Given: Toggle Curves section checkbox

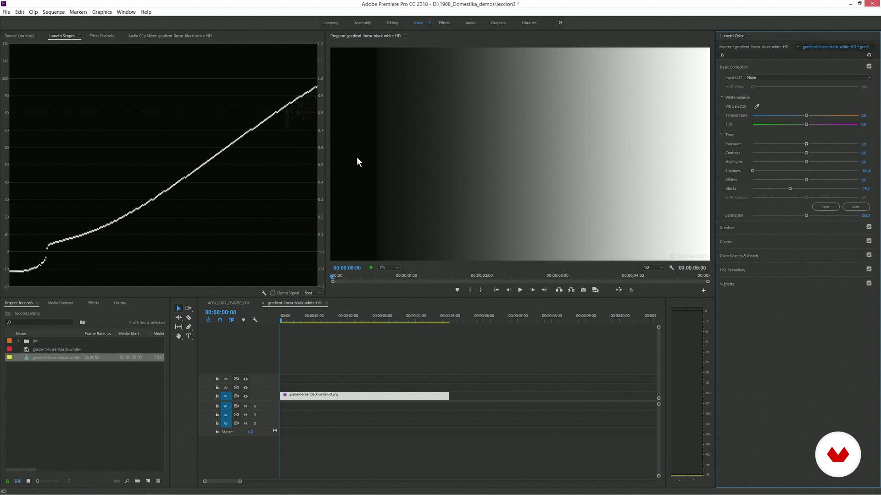Looking at the screenshot, I should click(x=869, y=241).
